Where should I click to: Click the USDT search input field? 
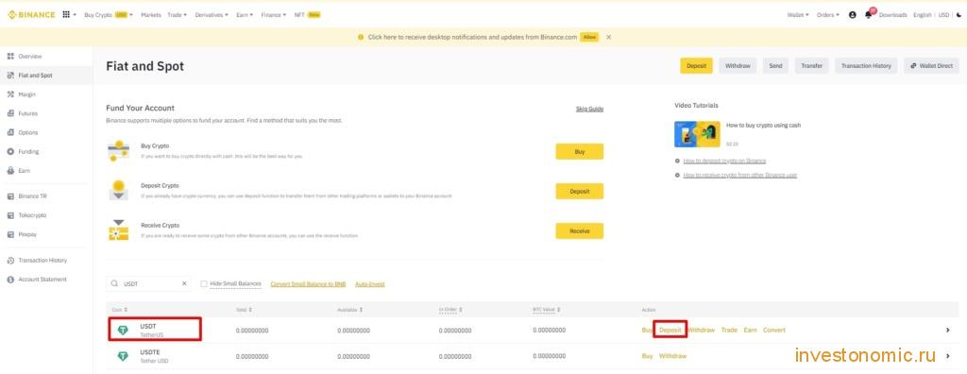(x=148, y=284)
